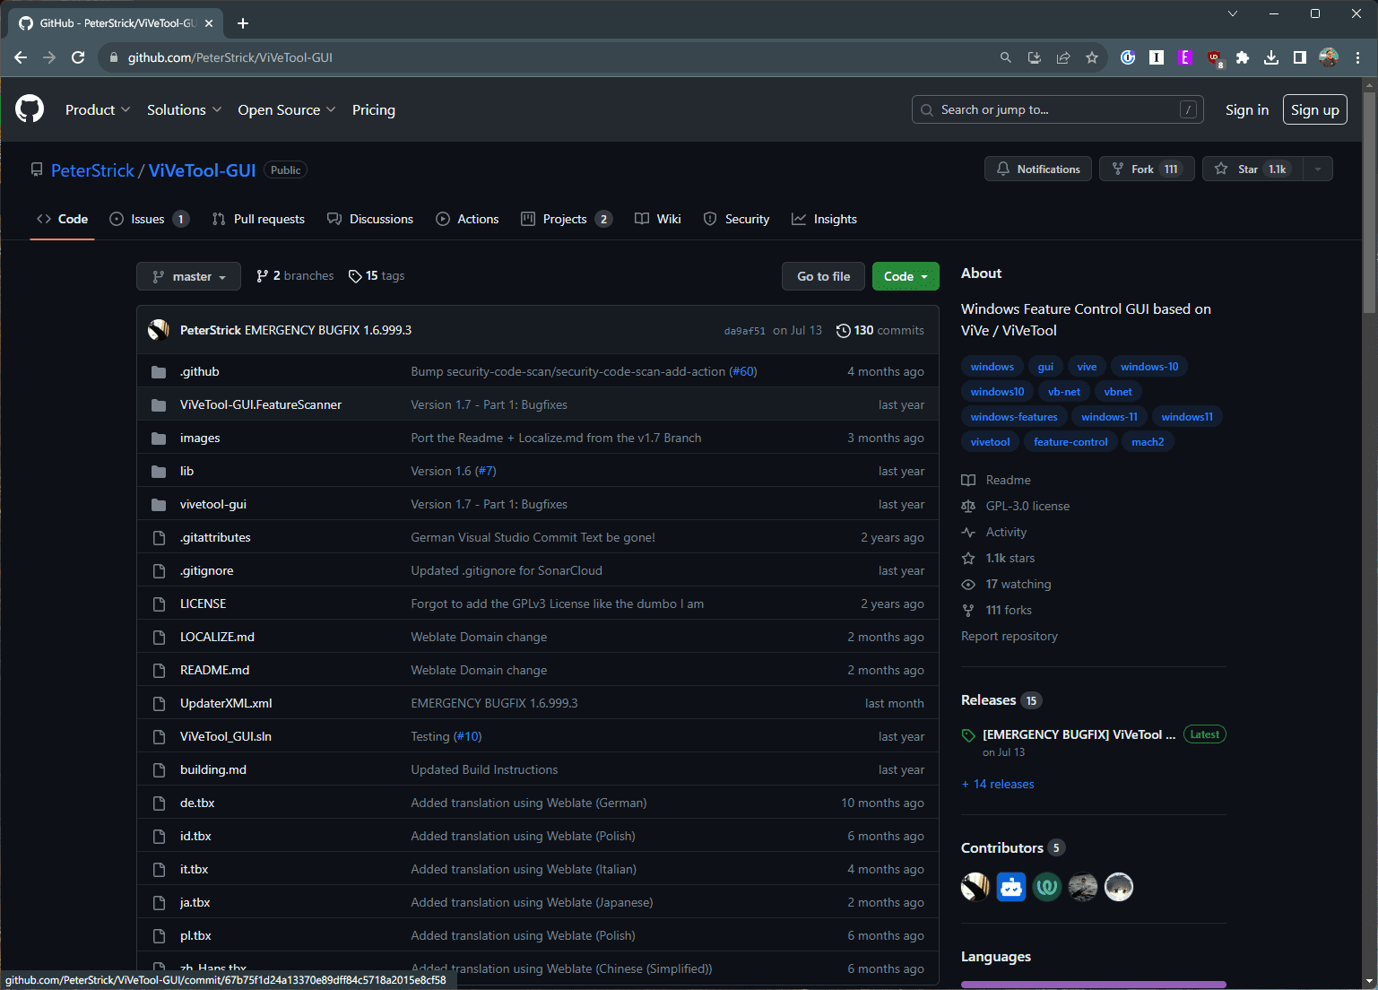Viewport: 1378px width, 990px height.
Task: Click PeterStrick's avatar in commit header
Action: 159,330
